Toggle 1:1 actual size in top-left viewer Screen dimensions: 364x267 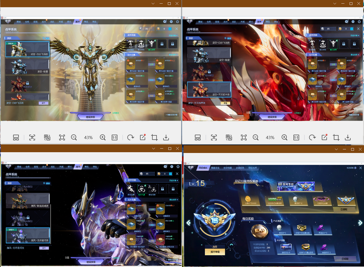click(115, 137)
